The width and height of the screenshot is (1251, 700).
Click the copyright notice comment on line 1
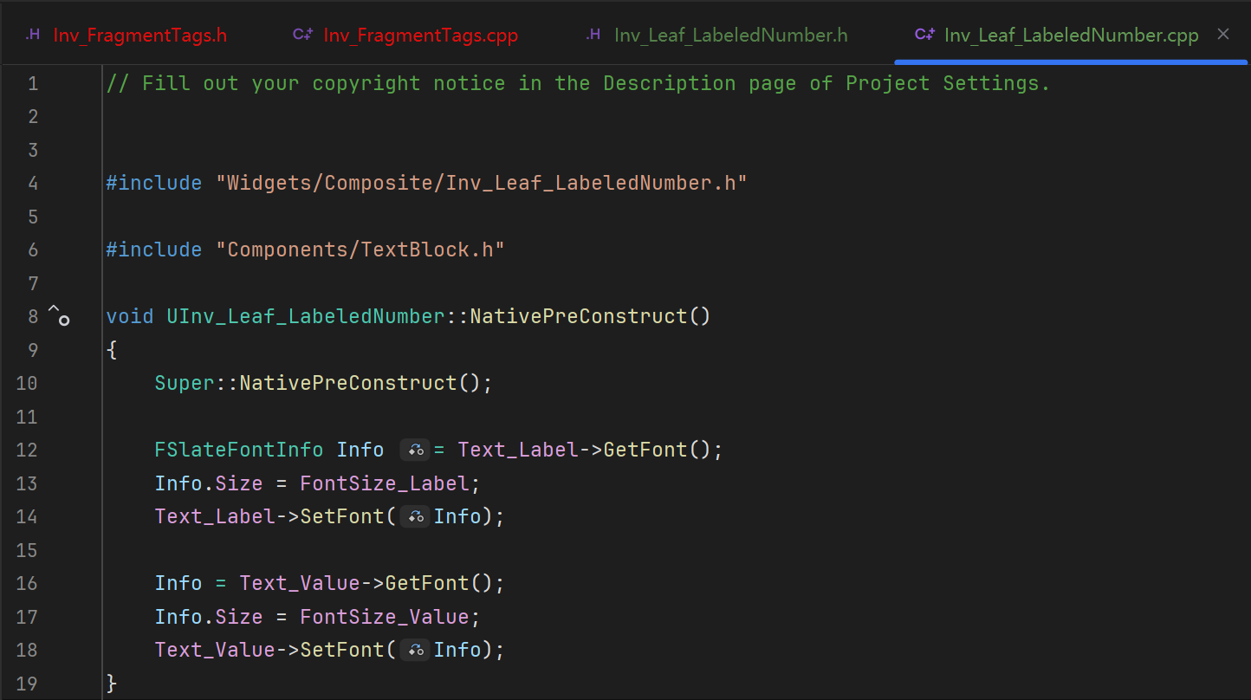(x=578, y=83)
